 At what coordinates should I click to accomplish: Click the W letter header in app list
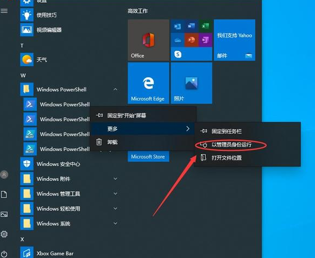[x=23, y=75]
